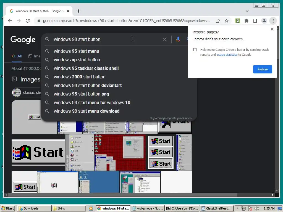Viewport: 283px width, 212px height.
Task: Clear the Google search box text
Action: tap(165, 39)
